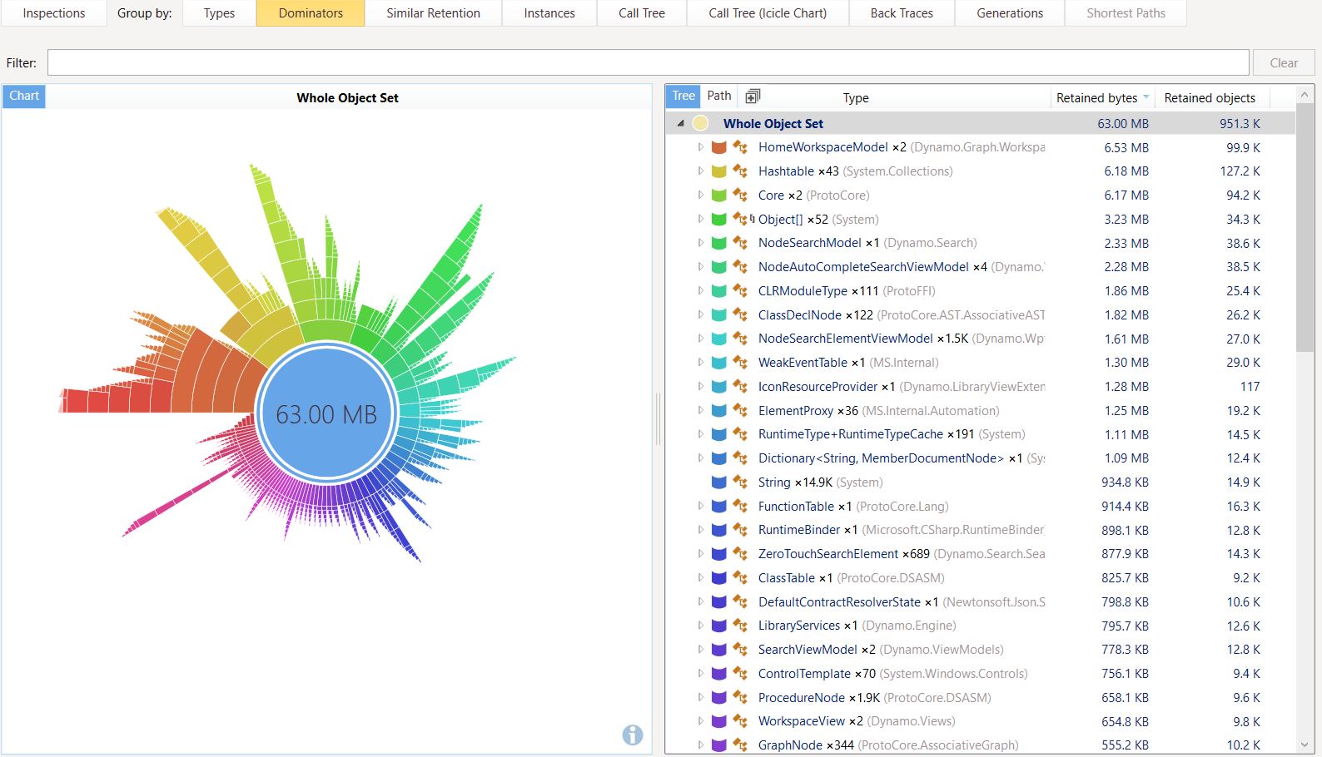Click the Hashtable row's dominator icon
This screenshot has height=757, width=1322.
740,171
